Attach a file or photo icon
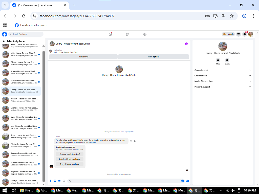 click(55, 181)
